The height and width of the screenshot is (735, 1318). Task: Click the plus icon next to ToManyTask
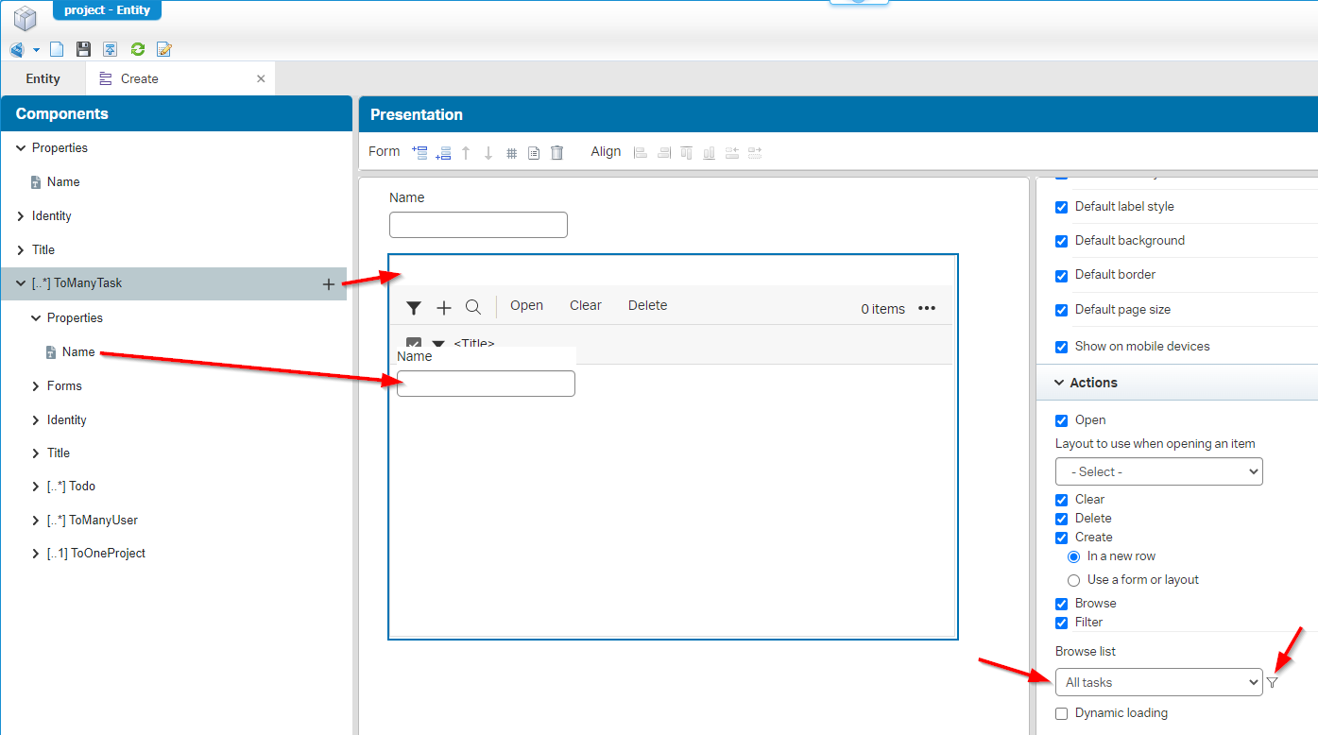pyautogui.click(x=328, y=282)
